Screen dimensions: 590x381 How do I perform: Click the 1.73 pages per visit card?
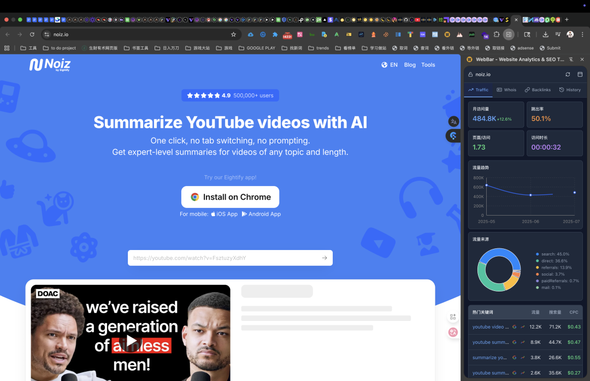coord(496,143)
